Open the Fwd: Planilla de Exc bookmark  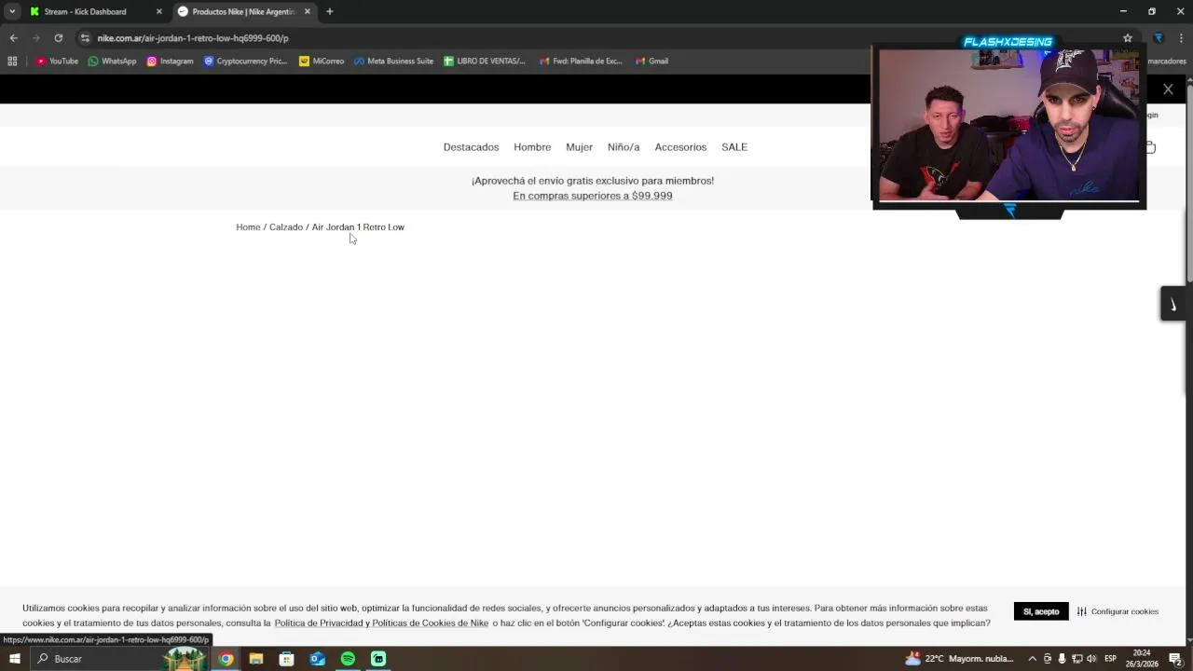pos(581,62)
